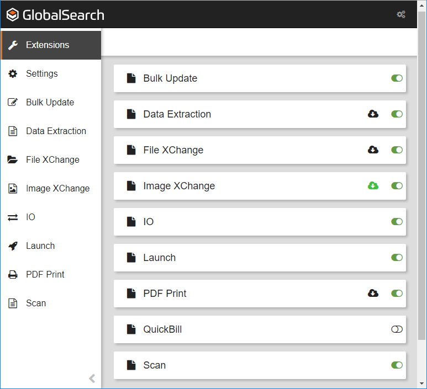Disable the Bulk Update extension toggle
This screenshot has width=427, height=389.
tap(397, 78)
